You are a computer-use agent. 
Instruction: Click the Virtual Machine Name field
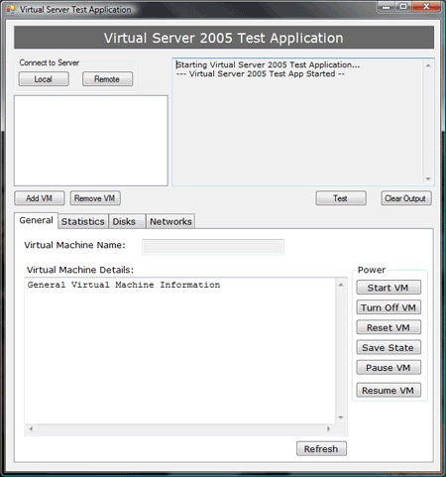[213, 247]
